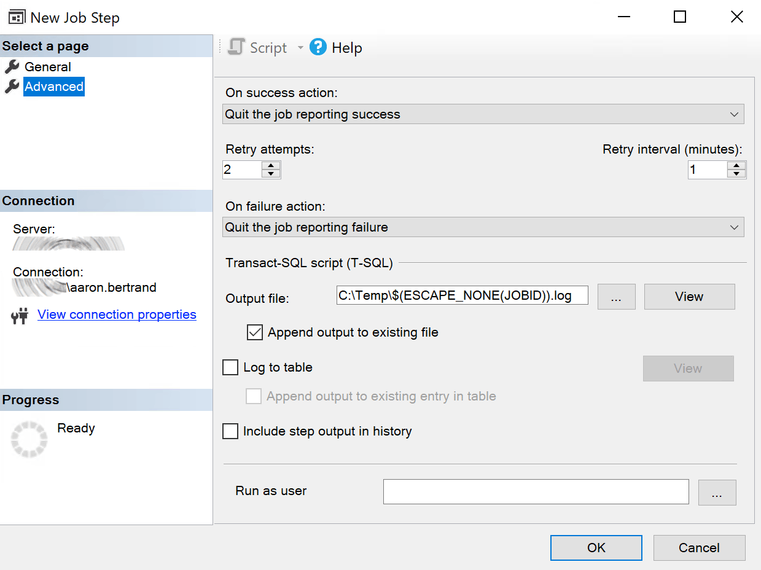Click the Retry attempts value field

(242, 170)
